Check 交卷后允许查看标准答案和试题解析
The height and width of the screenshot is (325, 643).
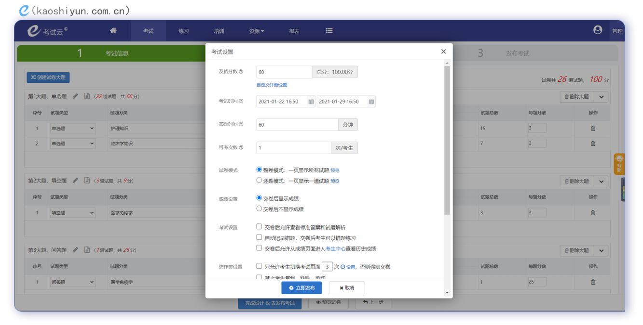pos(260,227)
